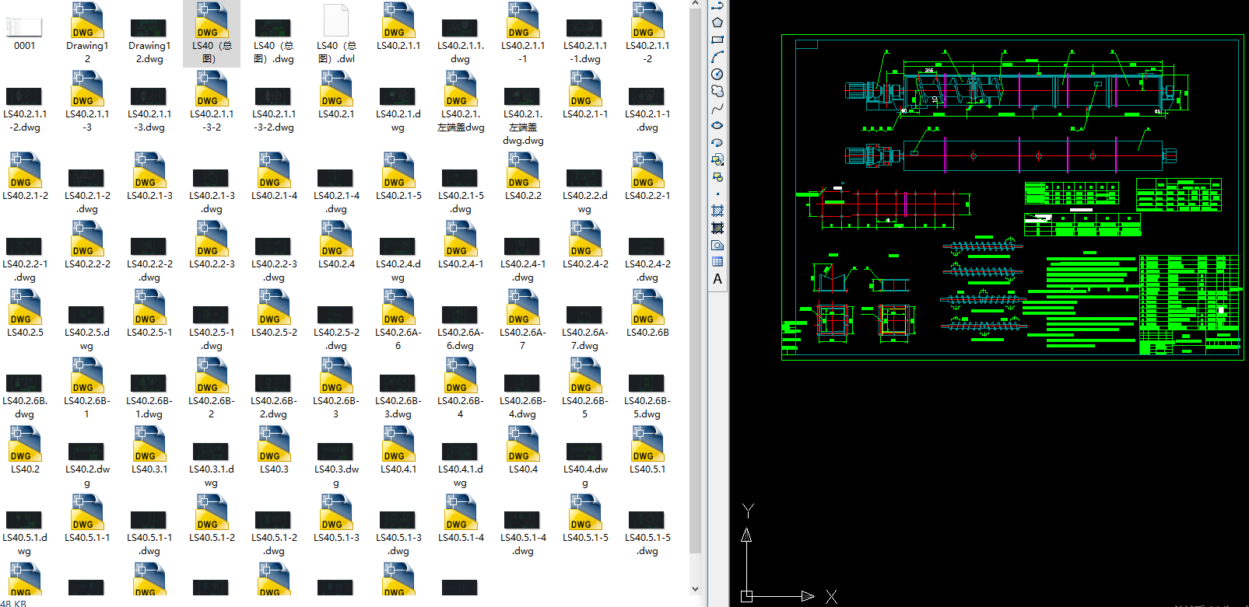Select the Table tool

click(x=717, y=262)
